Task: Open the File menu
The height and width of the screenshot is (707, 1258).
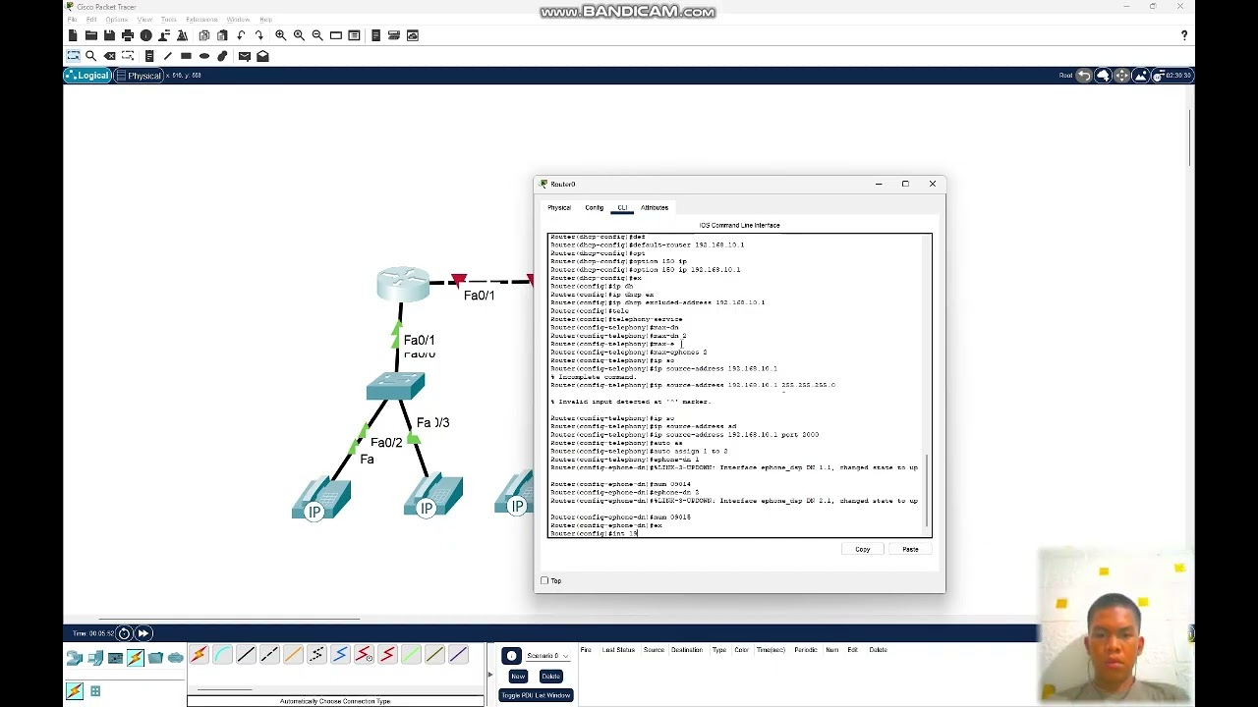Action: pyautogui.click(x=72, y=20)
